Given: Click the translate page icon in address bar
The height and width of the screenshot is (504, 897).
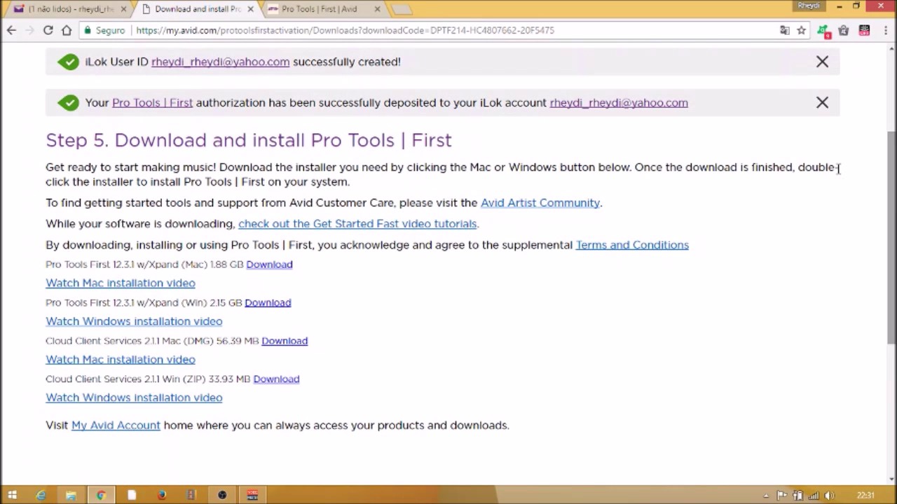Looking at the screenshot, I should tap(785, 30).
